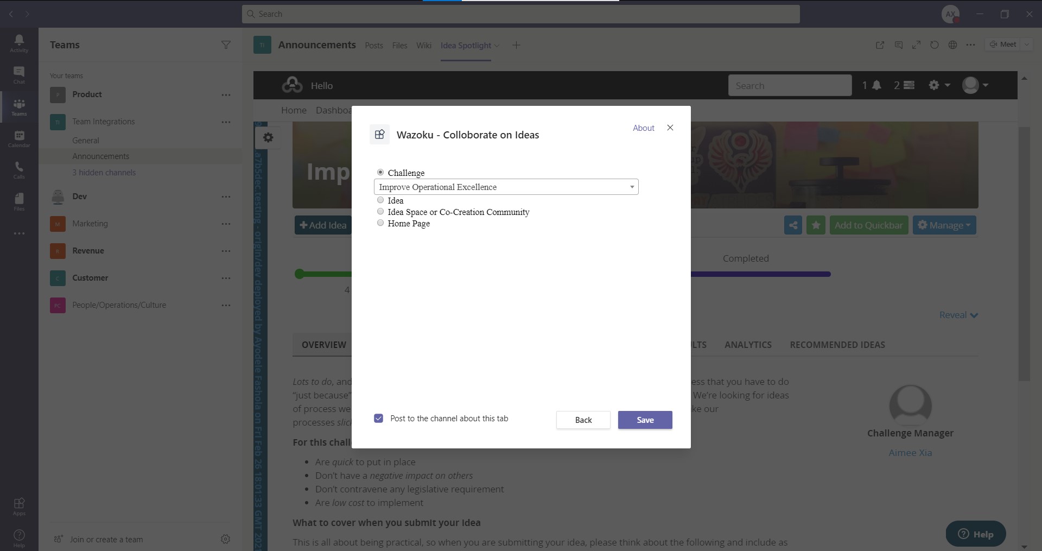This screenshot has height=551, width=1042.
Task: Select the General channel
Action: click(x=86, y=141)
